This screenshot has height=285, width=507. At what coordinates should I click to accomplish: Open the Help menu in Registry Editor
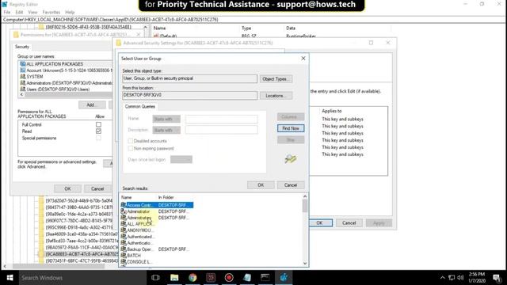point(70,13)
